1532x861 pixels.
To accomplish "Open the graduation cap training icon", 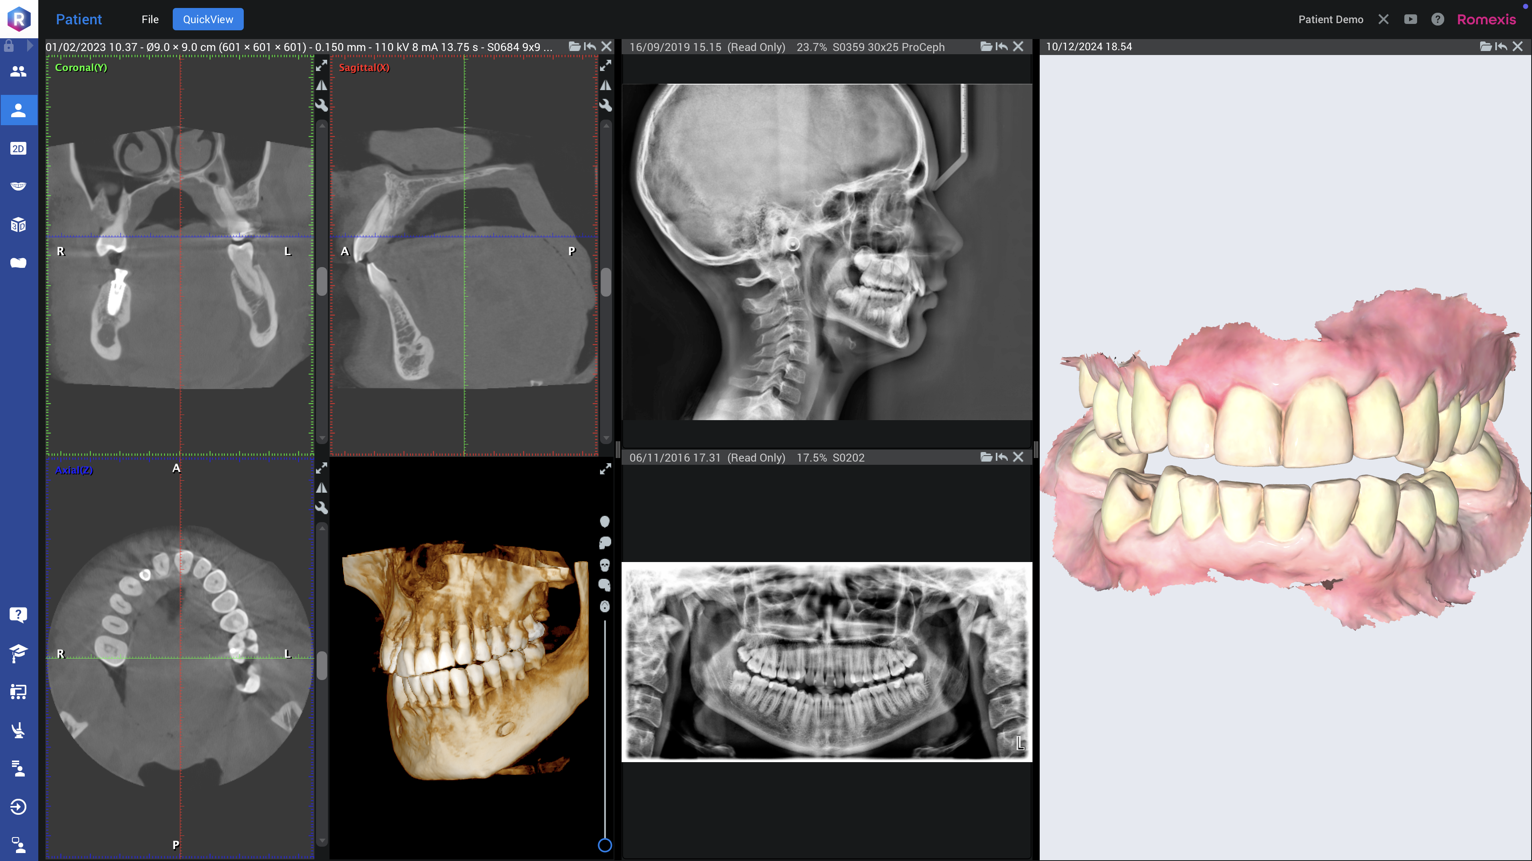I will [x=18, y=653].
